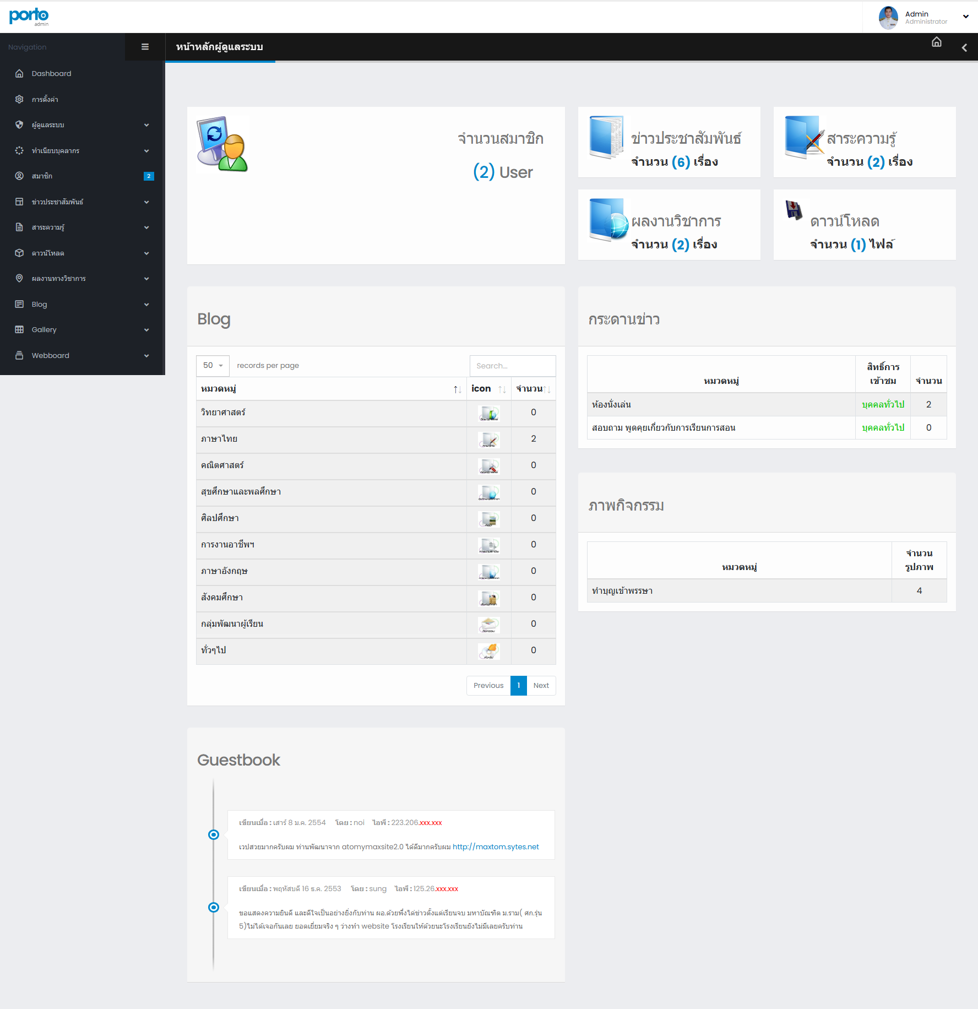Image resolution: width=978 pixels, height=1009 pixels.
Task: Collapse the right panel with the arrow icon
Action: (x=964, y=48)
